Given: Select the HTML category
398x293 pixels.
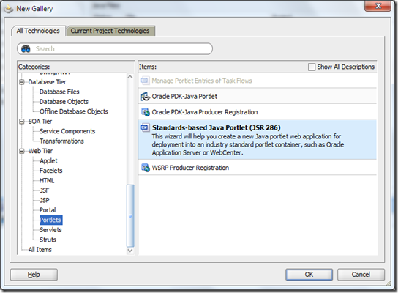Looking at the screenshot, I should pyautogui.click(x=47, y=180).
